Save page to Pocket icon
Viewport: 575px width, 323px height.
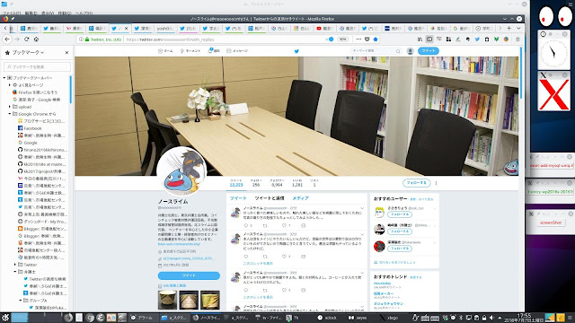pos(367,39)
